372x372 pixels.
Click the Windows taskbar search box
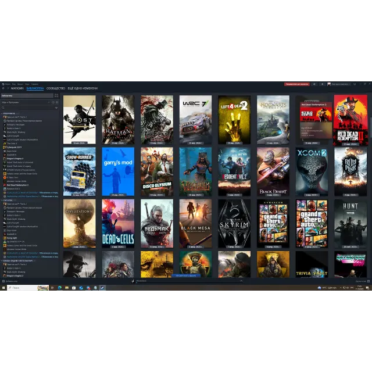pyautogui.click(x=28, y=288)
